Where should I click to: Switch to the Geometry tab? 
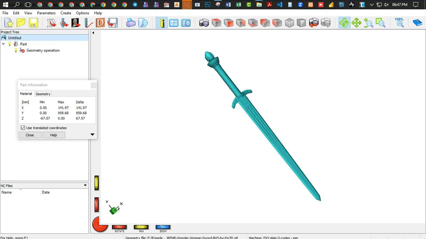coord(43,94)
